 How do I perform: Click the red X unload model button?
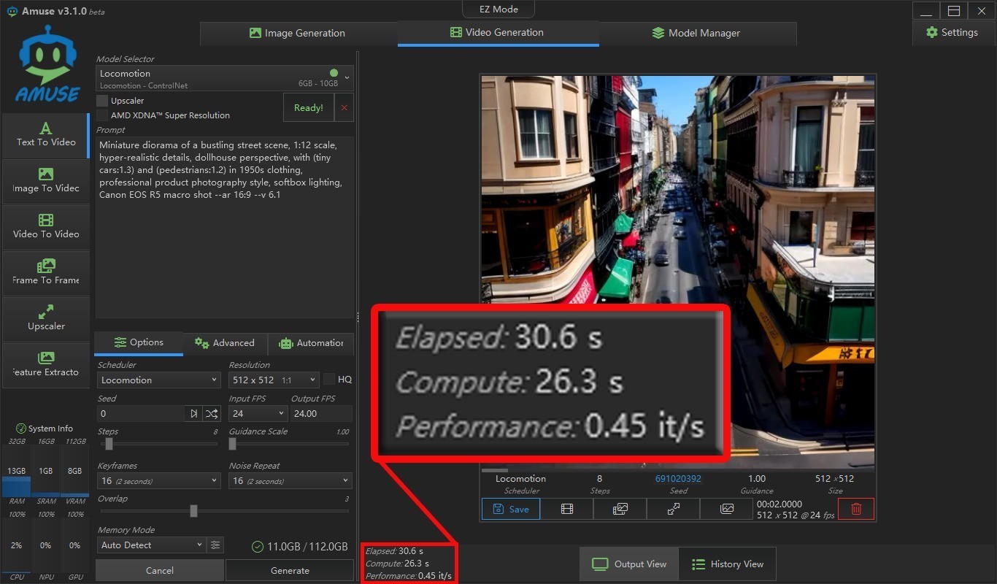point(344,107)
